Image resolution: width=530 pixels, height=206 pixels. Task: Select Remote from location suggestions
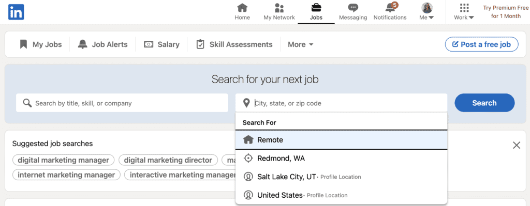(x=342, y=139)
